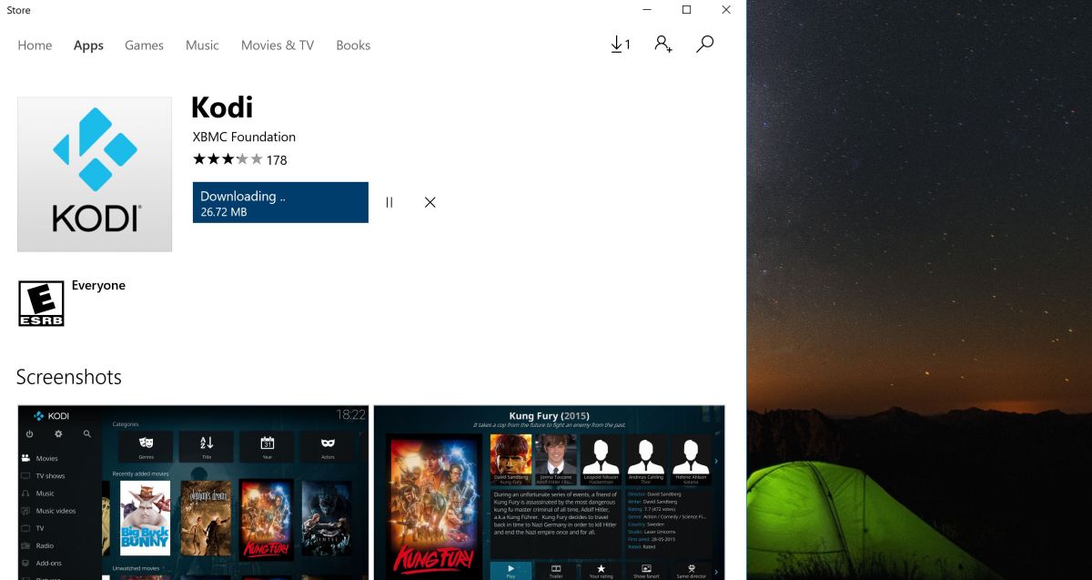
Task: Click the Kodi app title
Action: click(222, 107)
